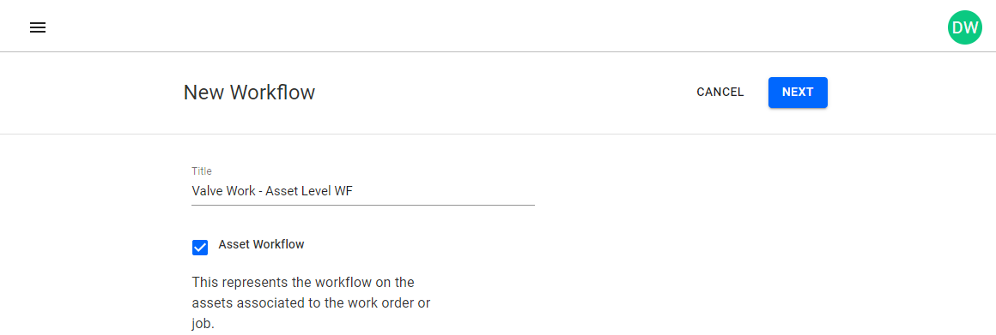Click empty Title field area right of text
This screenshot has width=996, height=335.
(445, 190)
